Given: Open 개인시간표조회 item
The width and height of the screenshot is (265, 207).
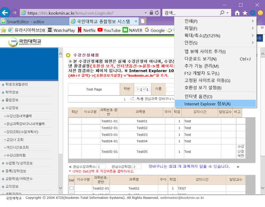Looking at the screenshot, I should point(17,148).
